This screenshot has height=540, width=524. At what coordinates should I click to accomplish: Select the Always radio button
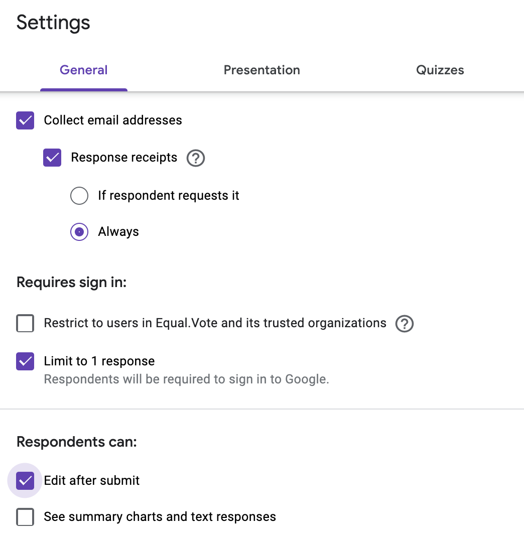click(79, 232)
